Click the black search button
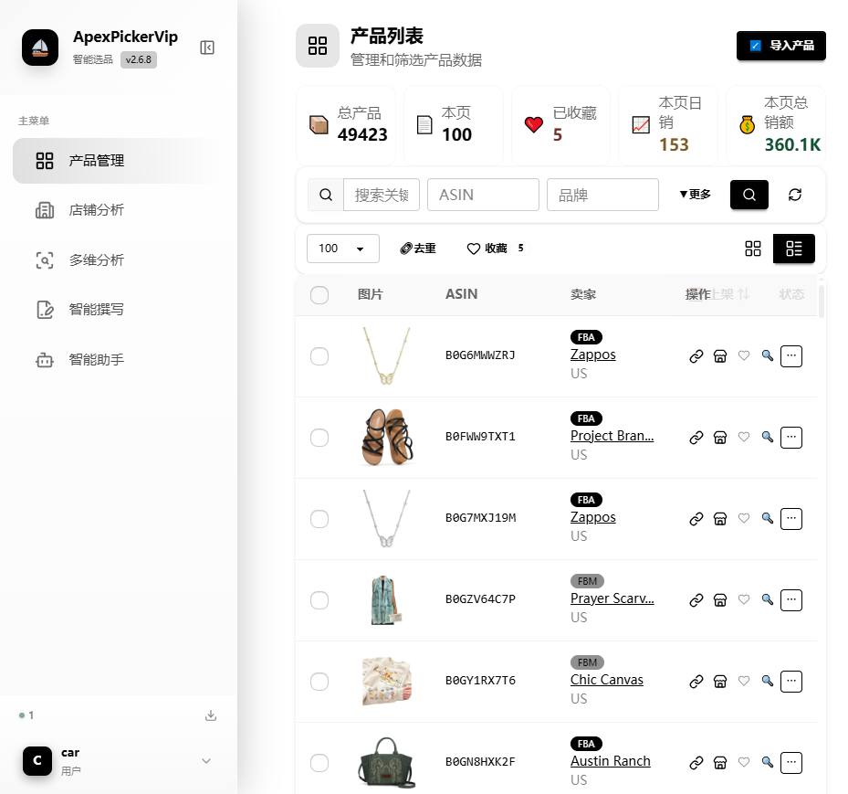 coord(749,195)
